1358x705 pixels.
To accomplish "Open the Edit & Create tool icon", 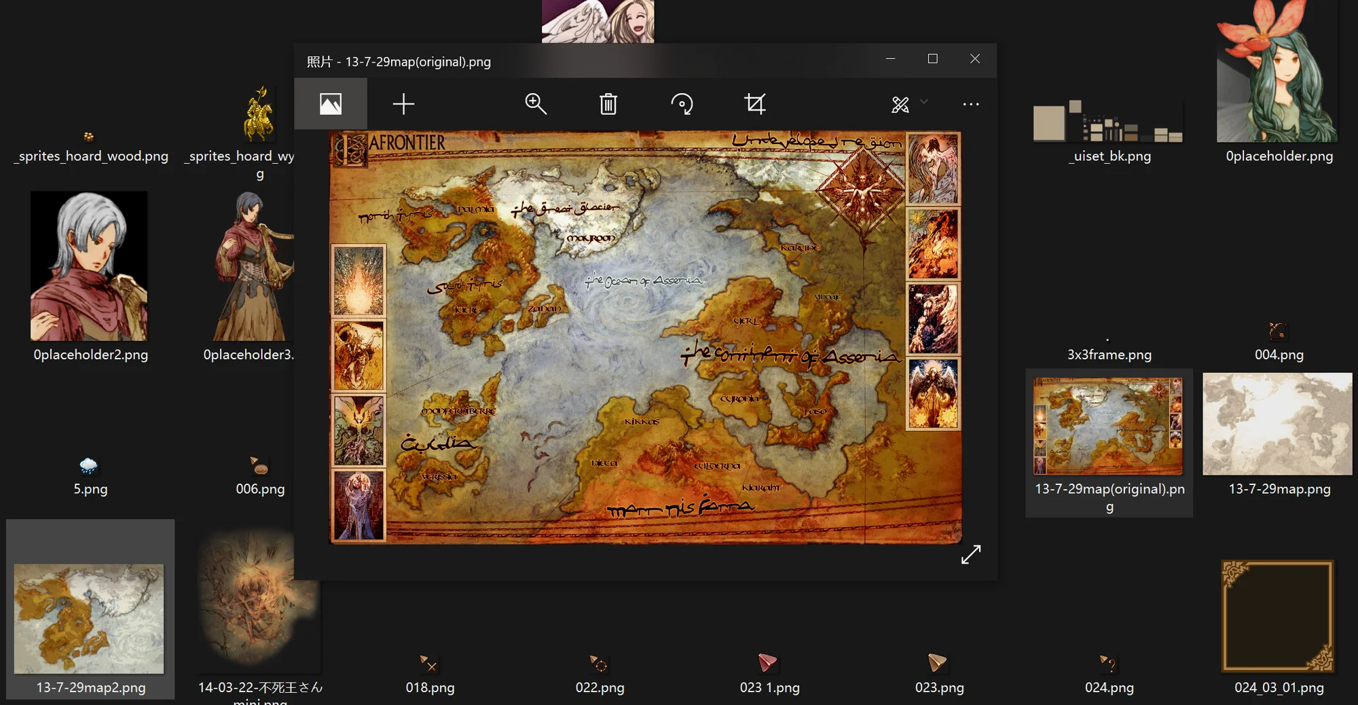I will [x=900, y=104].
